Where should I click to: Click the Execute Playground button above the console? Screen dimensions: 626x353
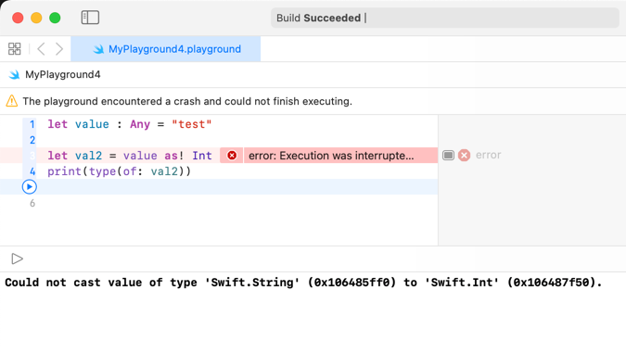click(17, 258)
